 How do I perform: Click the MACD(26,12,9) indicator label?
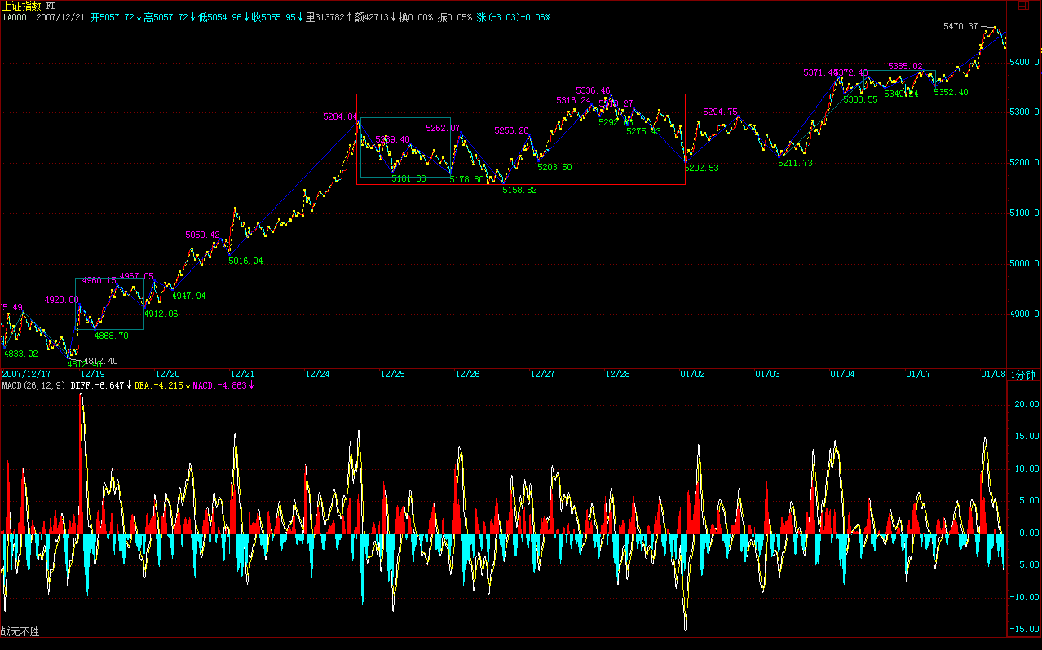coord(33,385)
